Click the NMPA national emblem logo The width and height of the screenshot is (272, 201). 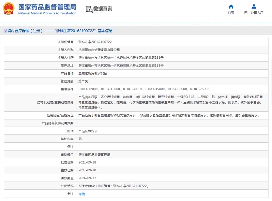coord(9,9)
